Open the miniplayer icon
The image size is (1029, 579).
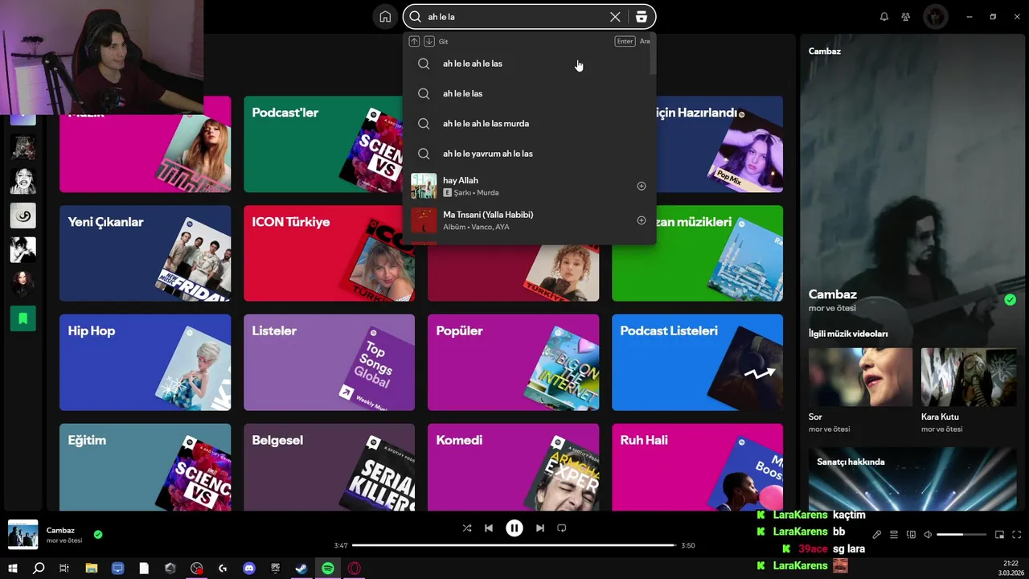pyautogui.click(x=1000, y=535)
